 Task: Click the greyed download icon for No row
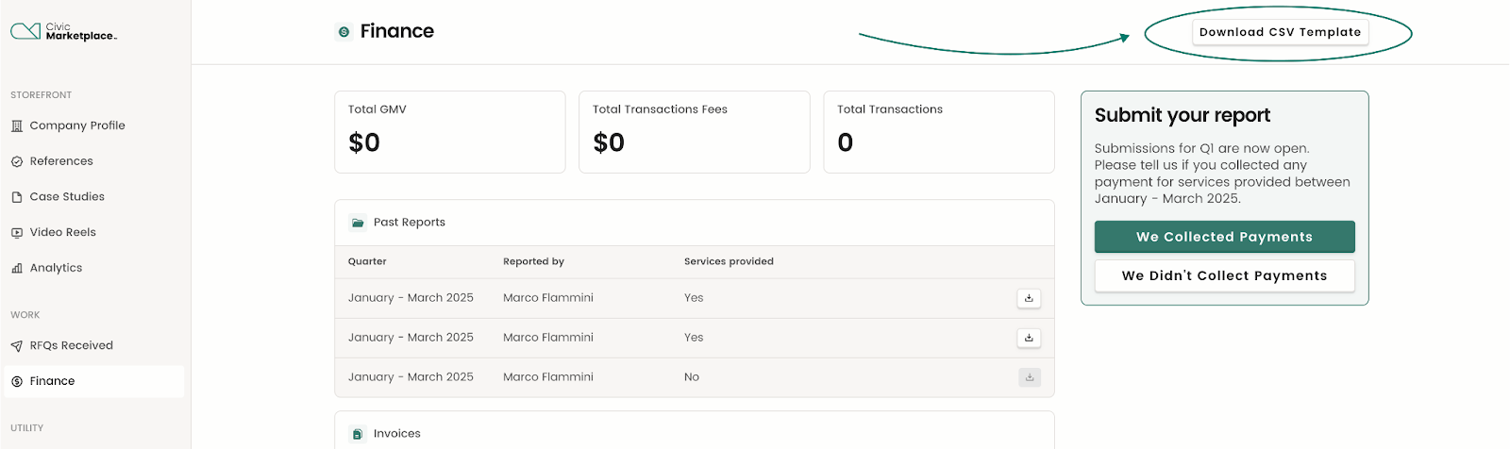[x=1030, y=377]
